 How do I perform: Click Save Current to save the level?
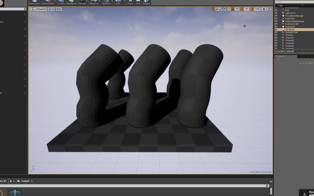34,2
